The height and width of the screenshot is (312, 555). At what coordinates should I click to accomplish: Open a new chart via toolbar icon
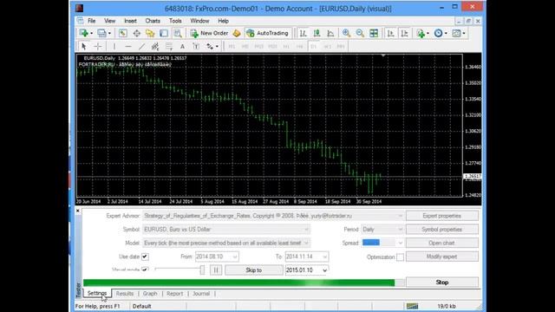click(x=84, y=33)
